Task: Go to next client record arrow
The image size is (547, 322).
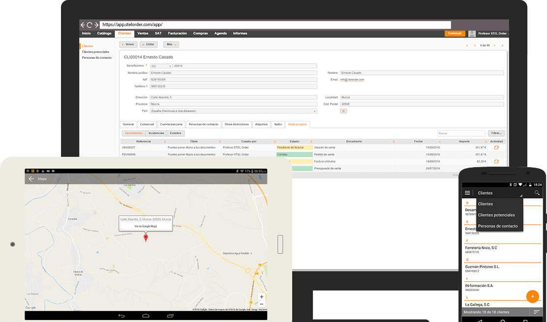Action: click(494, 46)
